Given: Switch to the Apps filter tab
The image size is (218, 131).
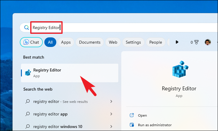Looking at the screenshot, I should 66,42.
